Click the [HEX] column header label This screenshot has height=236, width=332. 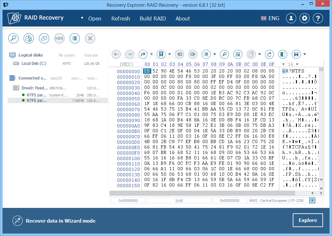pos(126,64)
